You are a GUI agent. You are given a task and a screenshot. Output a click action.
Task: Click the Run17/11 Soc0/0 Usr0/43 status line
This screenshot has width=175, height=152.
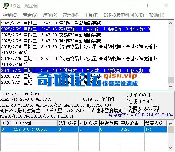(26, 99)
